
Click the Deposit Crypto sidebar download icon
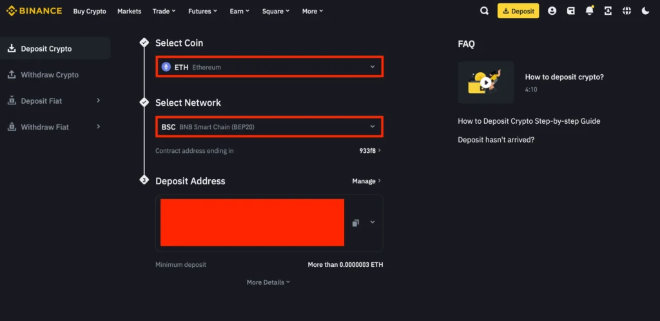pyautogui.click(x=12, y=48)
